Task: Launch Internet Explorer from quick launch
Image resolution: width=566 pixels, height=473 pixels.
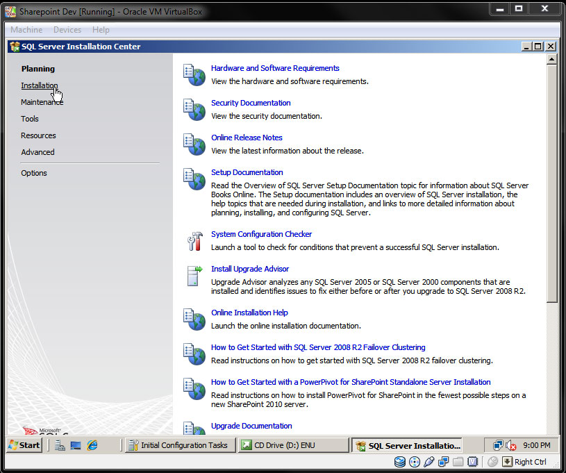Action: (x=92, y=445)
